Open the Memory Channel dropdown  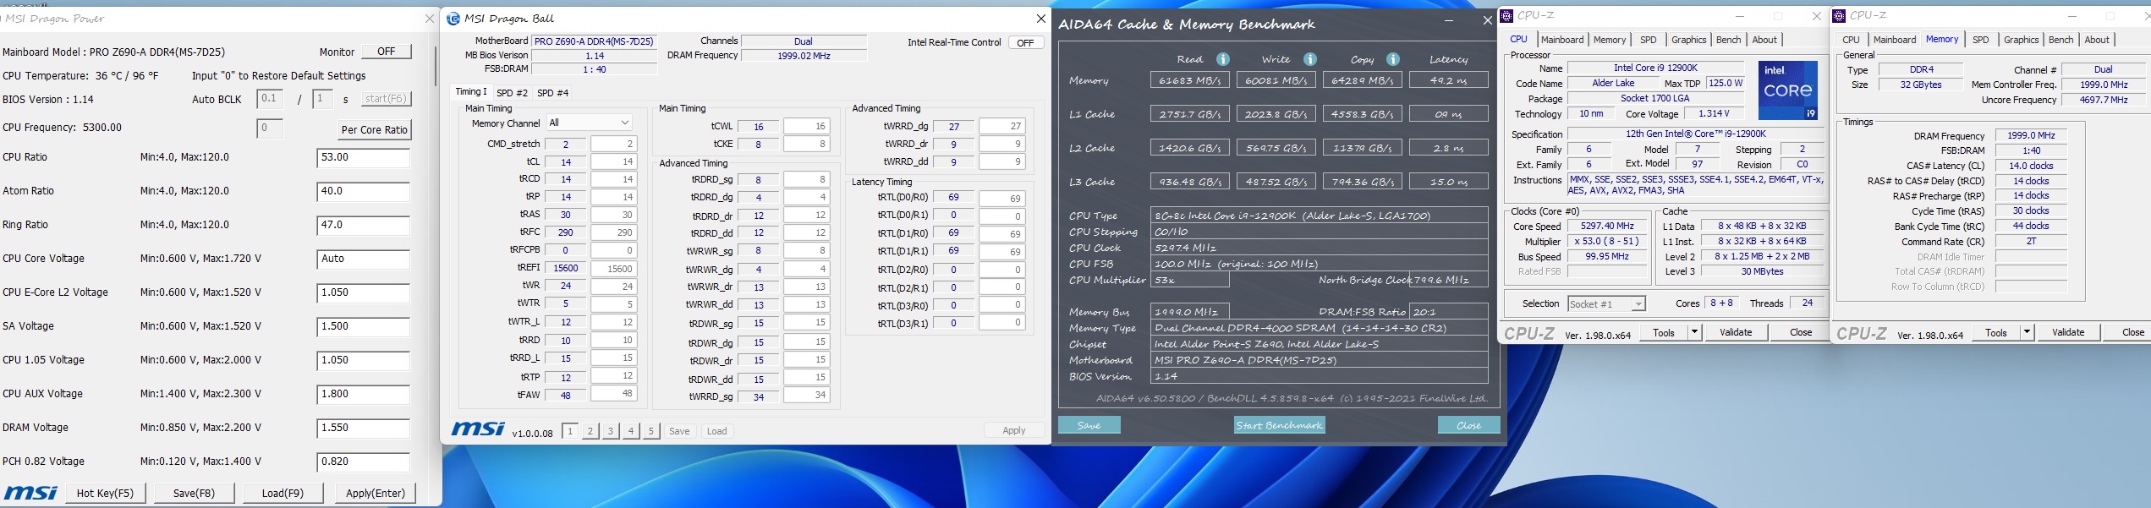point(589,123)
